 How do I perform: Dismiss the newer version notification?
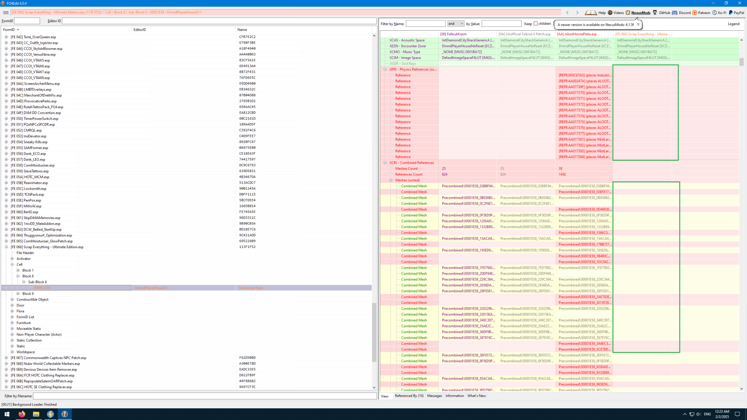pyautogui.click(x=638, y=24)
